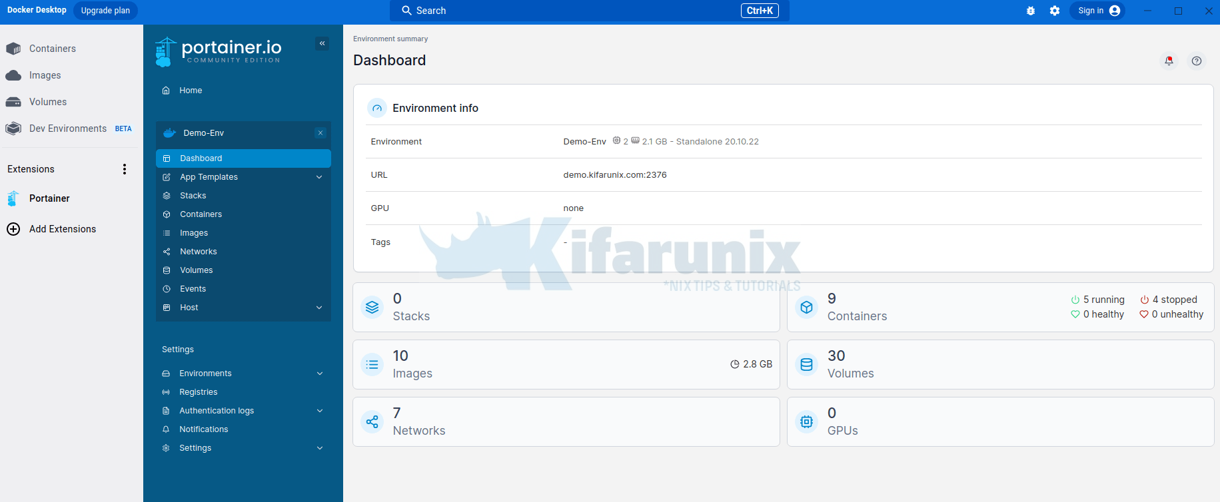Select Add Extensions in Docker sidebar
This screenshot has height=502, width=1220.
tap(62, 229)
